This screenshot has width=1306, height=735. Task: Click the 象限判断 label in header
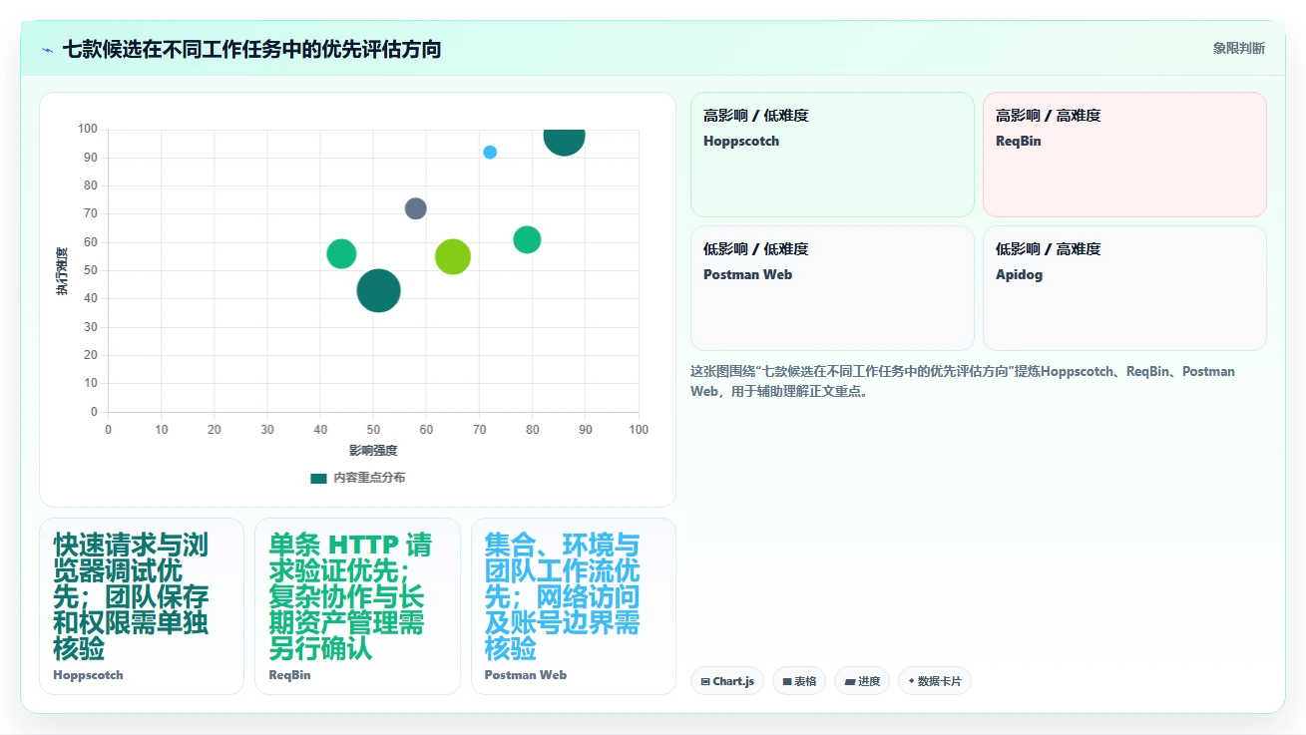click(x=1238, y=48)
